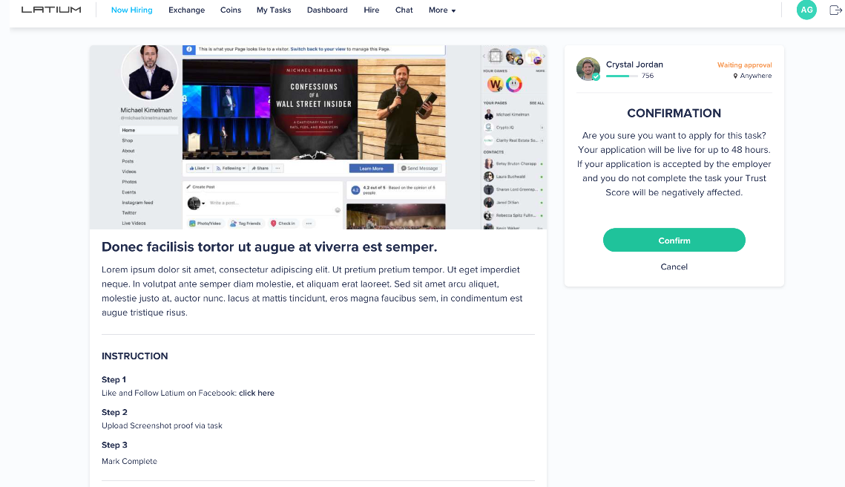The width and height of the screenshot is (845, 487).
Task: Go to the Dashboard
Action: click(327, 10)
